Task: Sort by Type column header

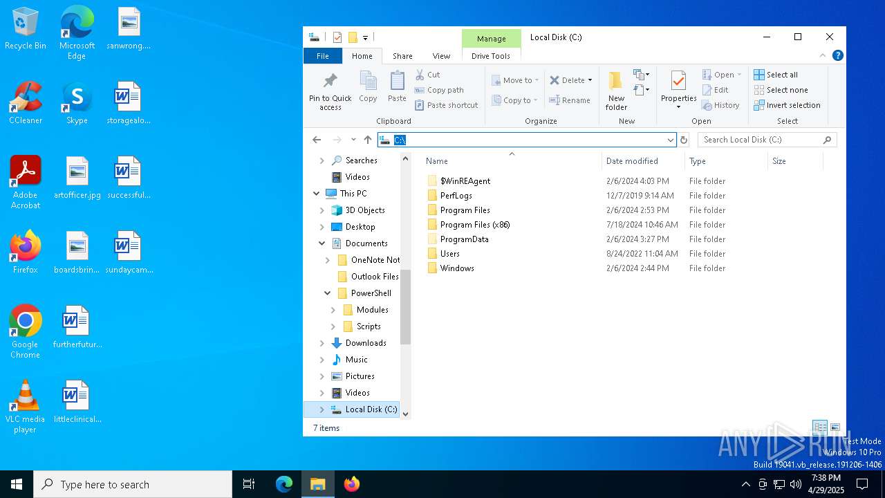Action: tap(726, 161)
